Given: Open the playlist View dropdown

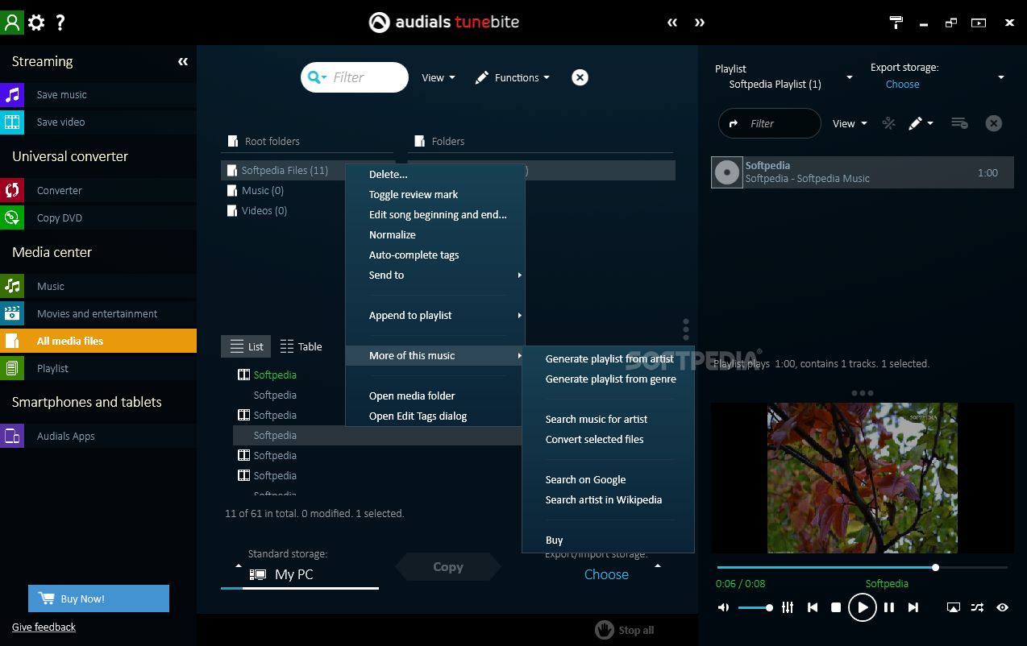Looking at the screenshot, I should pos(850,123).
